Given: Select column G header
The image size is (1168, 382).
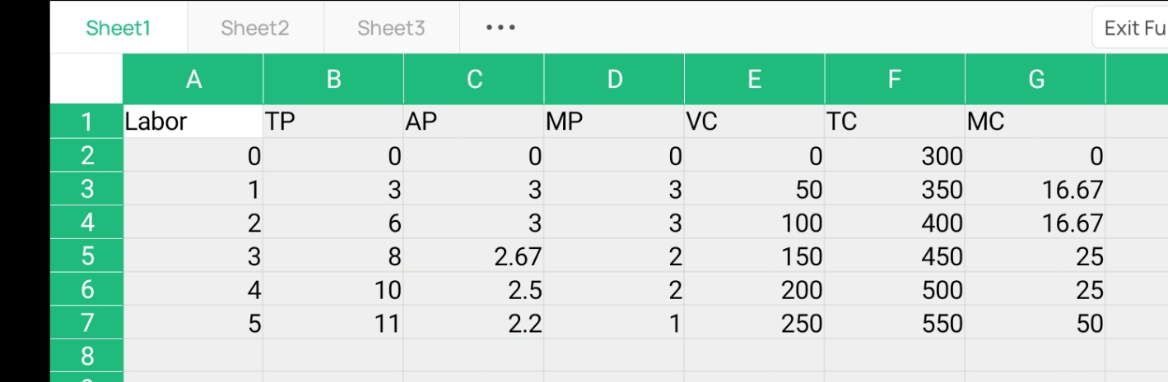Looking at the screenshot, I should click(x=1035, y=80).
